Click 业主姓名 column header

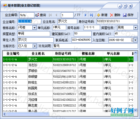[x=40, y=54]
